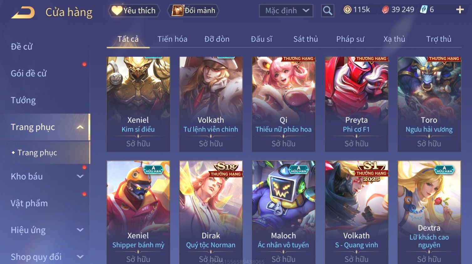Tap the blue voucher ticket icon

pos(424,10)
